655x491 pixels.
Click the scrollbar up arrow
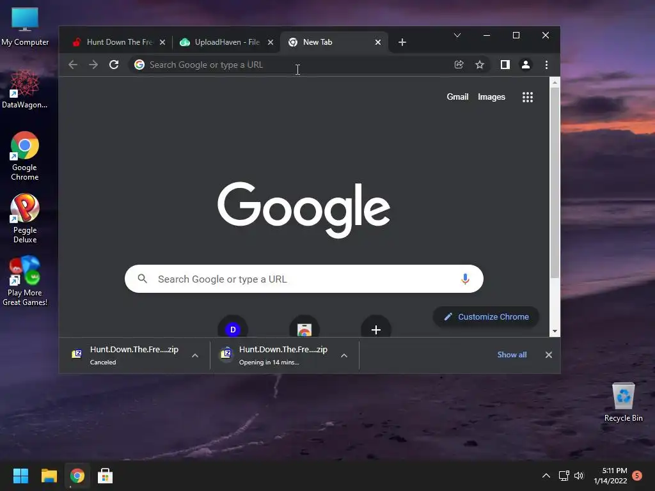[x=555, y=82]
